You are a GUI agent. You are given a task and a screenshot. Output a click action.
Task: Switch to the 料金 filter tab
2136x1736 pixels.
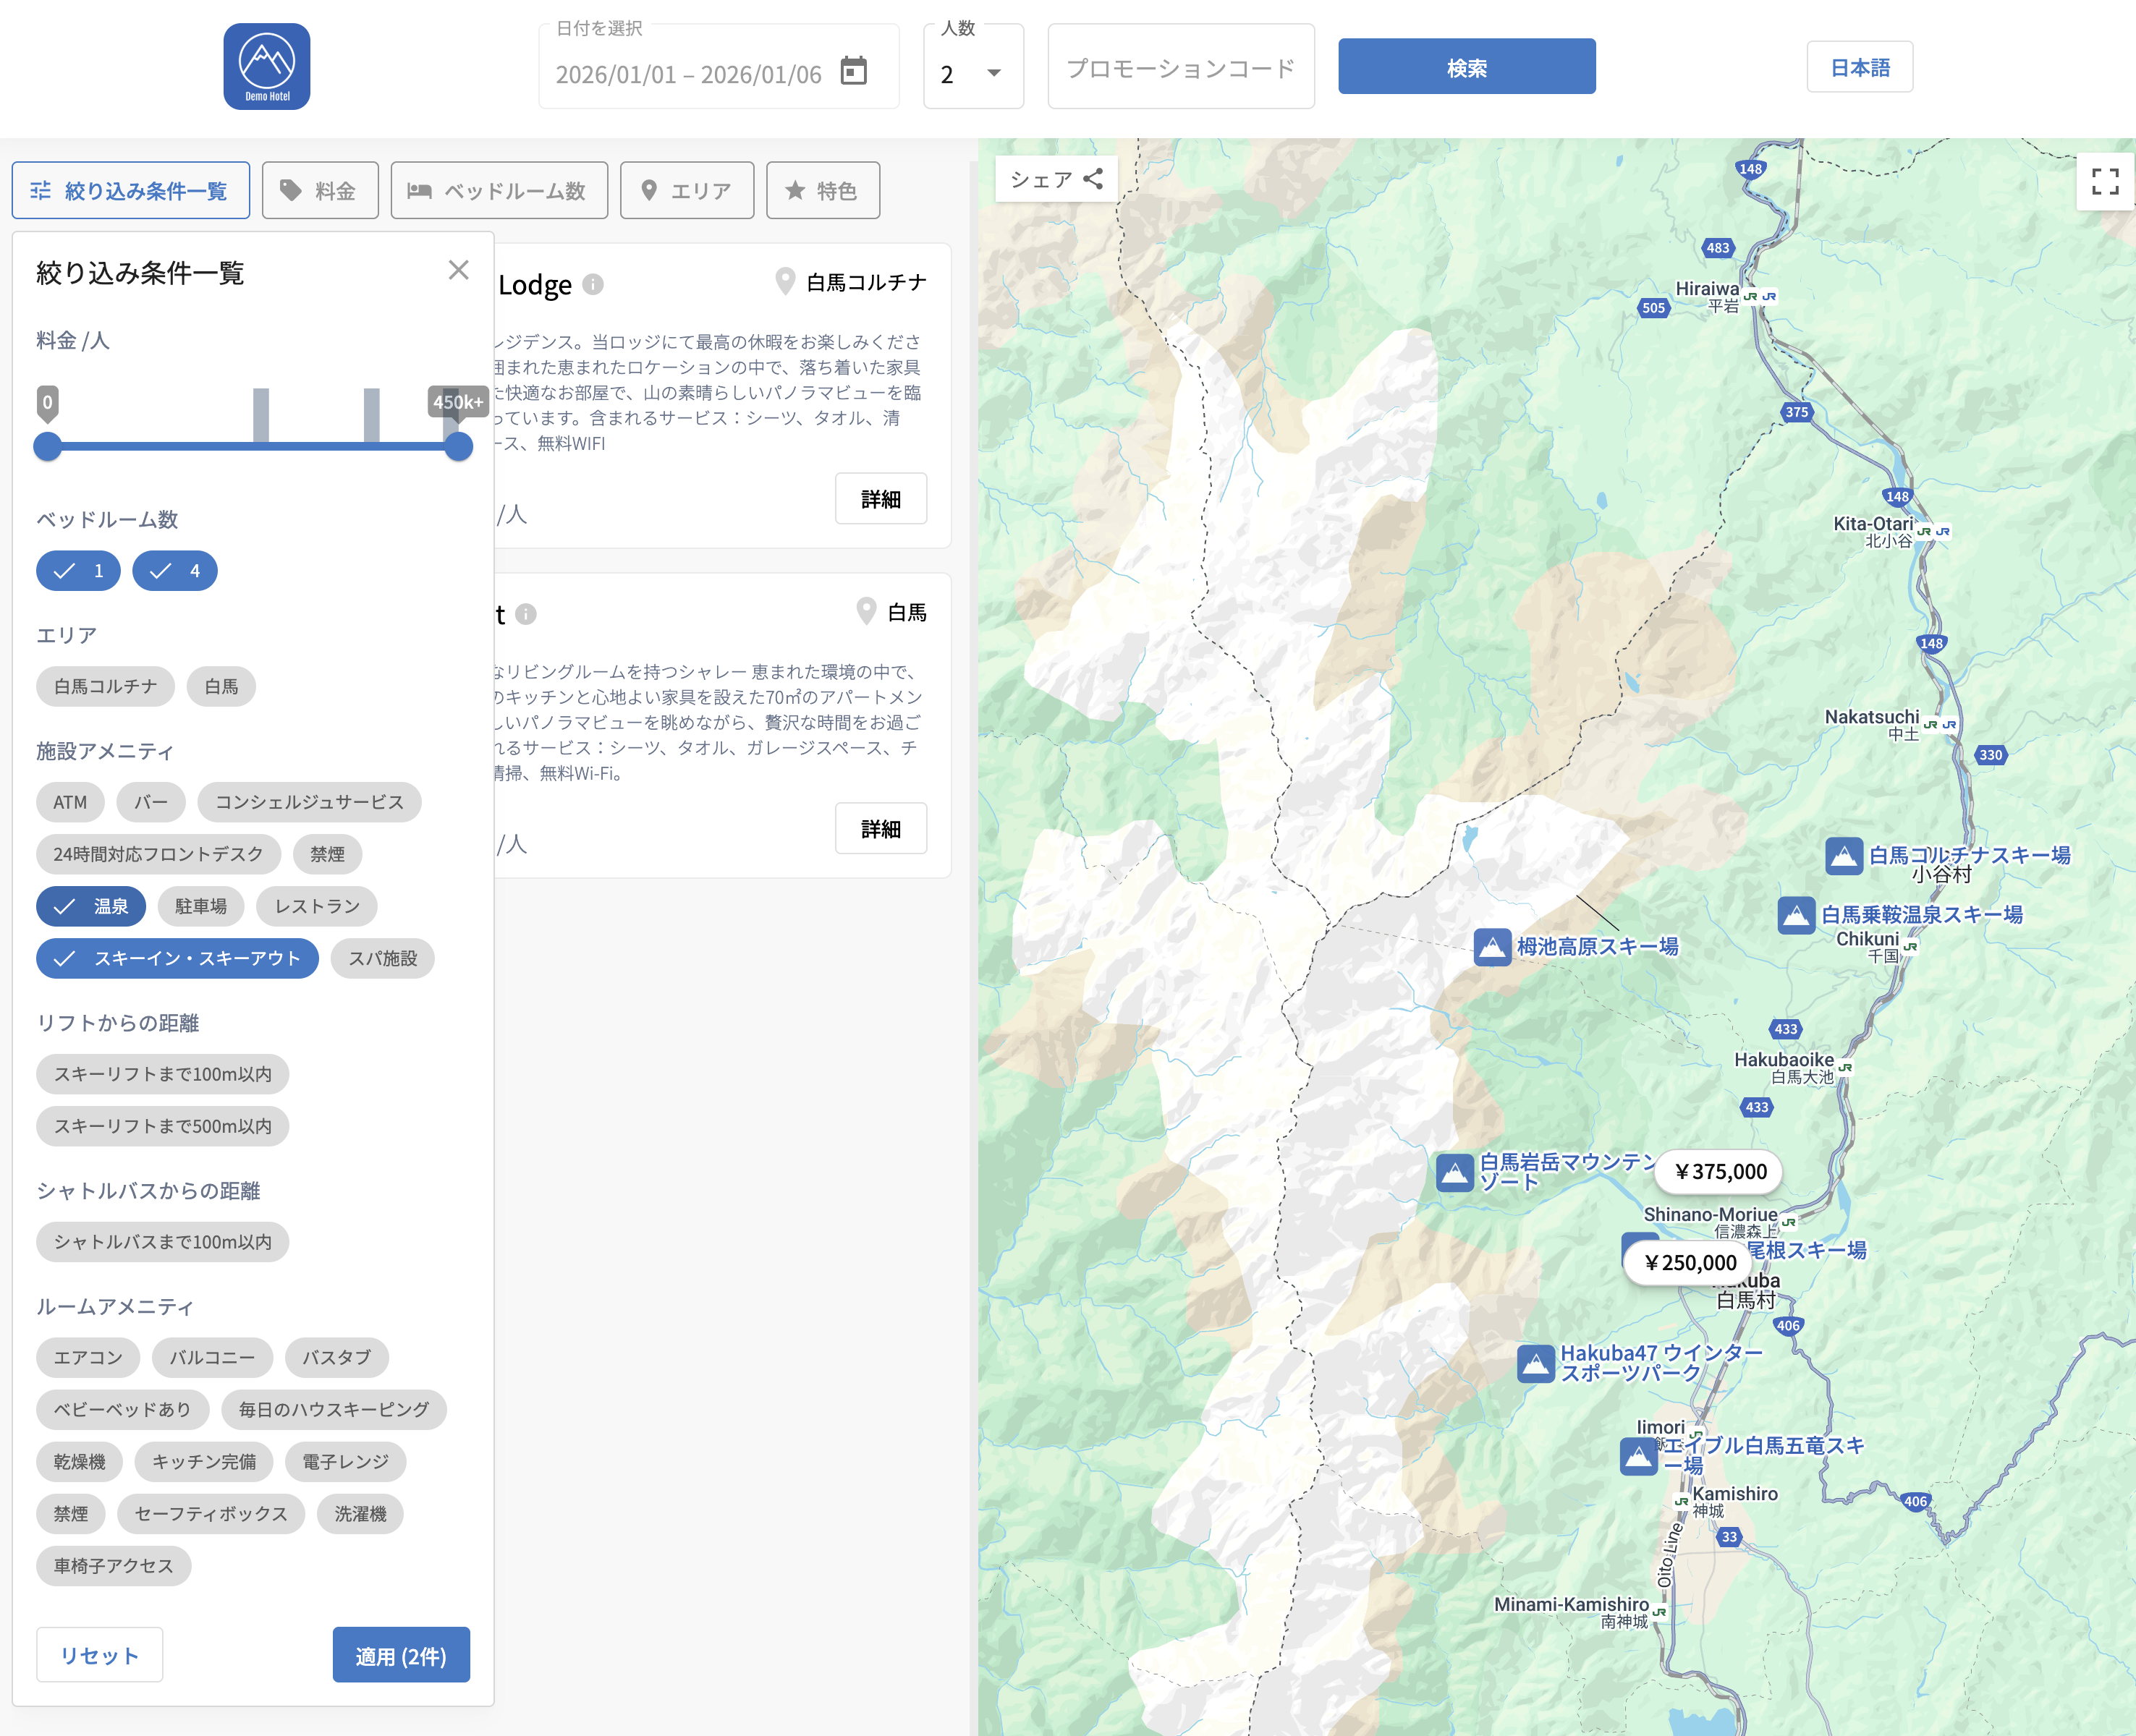(x=319, y=191)
